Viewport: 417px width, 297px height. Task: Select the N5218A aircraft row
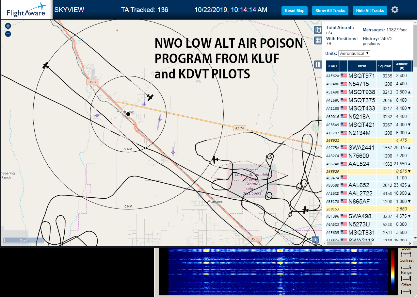(x=369, y=117)
